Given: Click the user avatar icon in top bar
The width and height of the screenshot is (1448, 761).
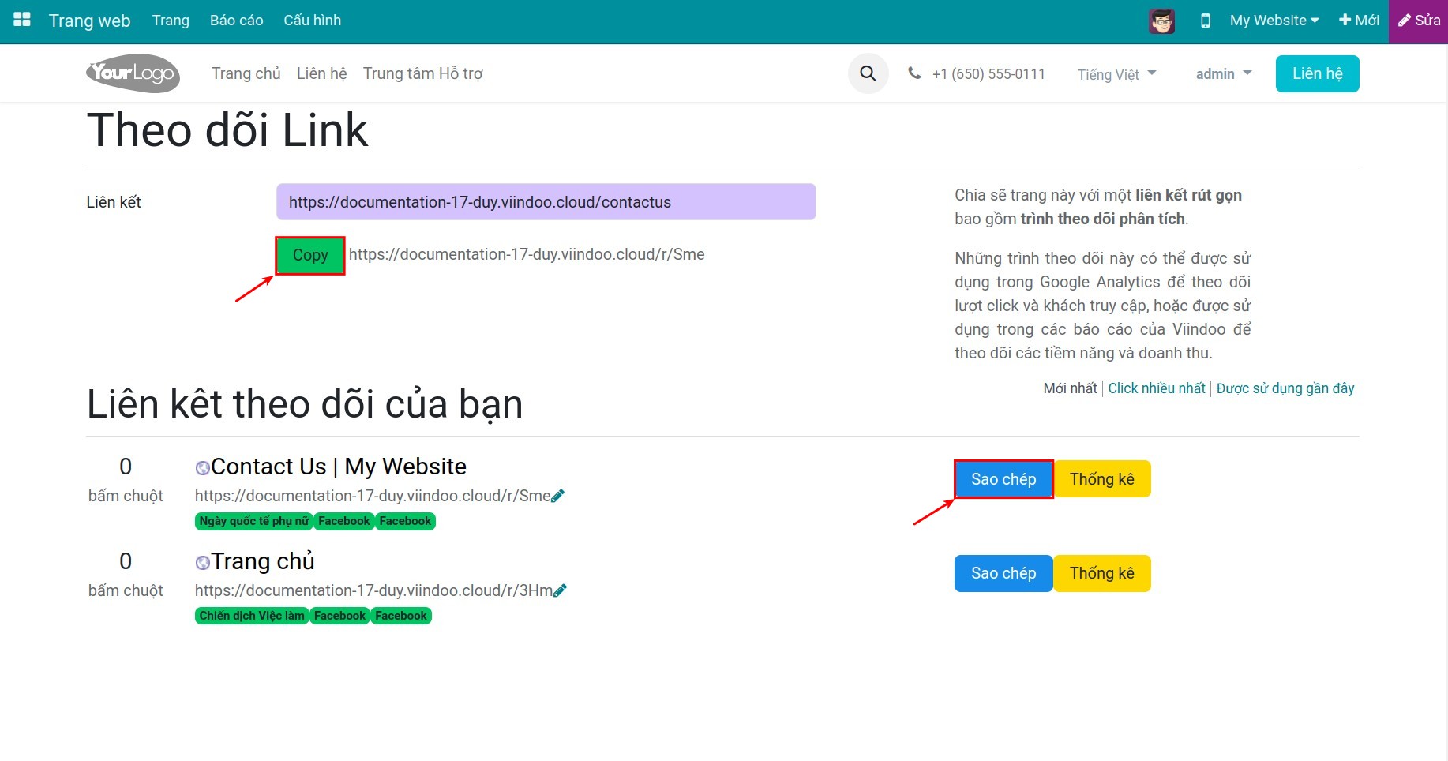Looking at the screenshot, I should click(1161, 21).
